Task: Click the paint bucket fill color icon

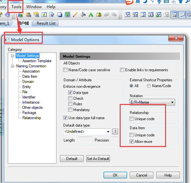Action: coord(83,15)
